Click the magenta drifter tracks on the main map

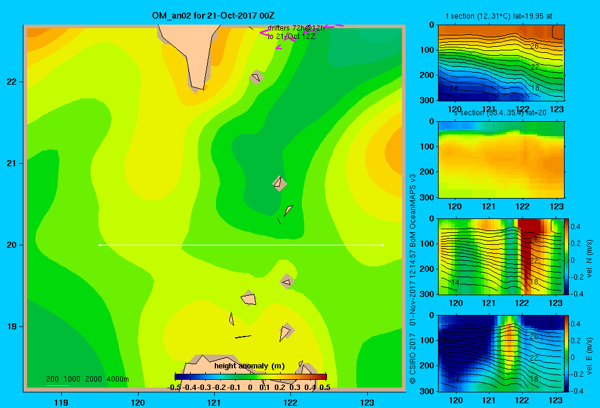point(302,35)
